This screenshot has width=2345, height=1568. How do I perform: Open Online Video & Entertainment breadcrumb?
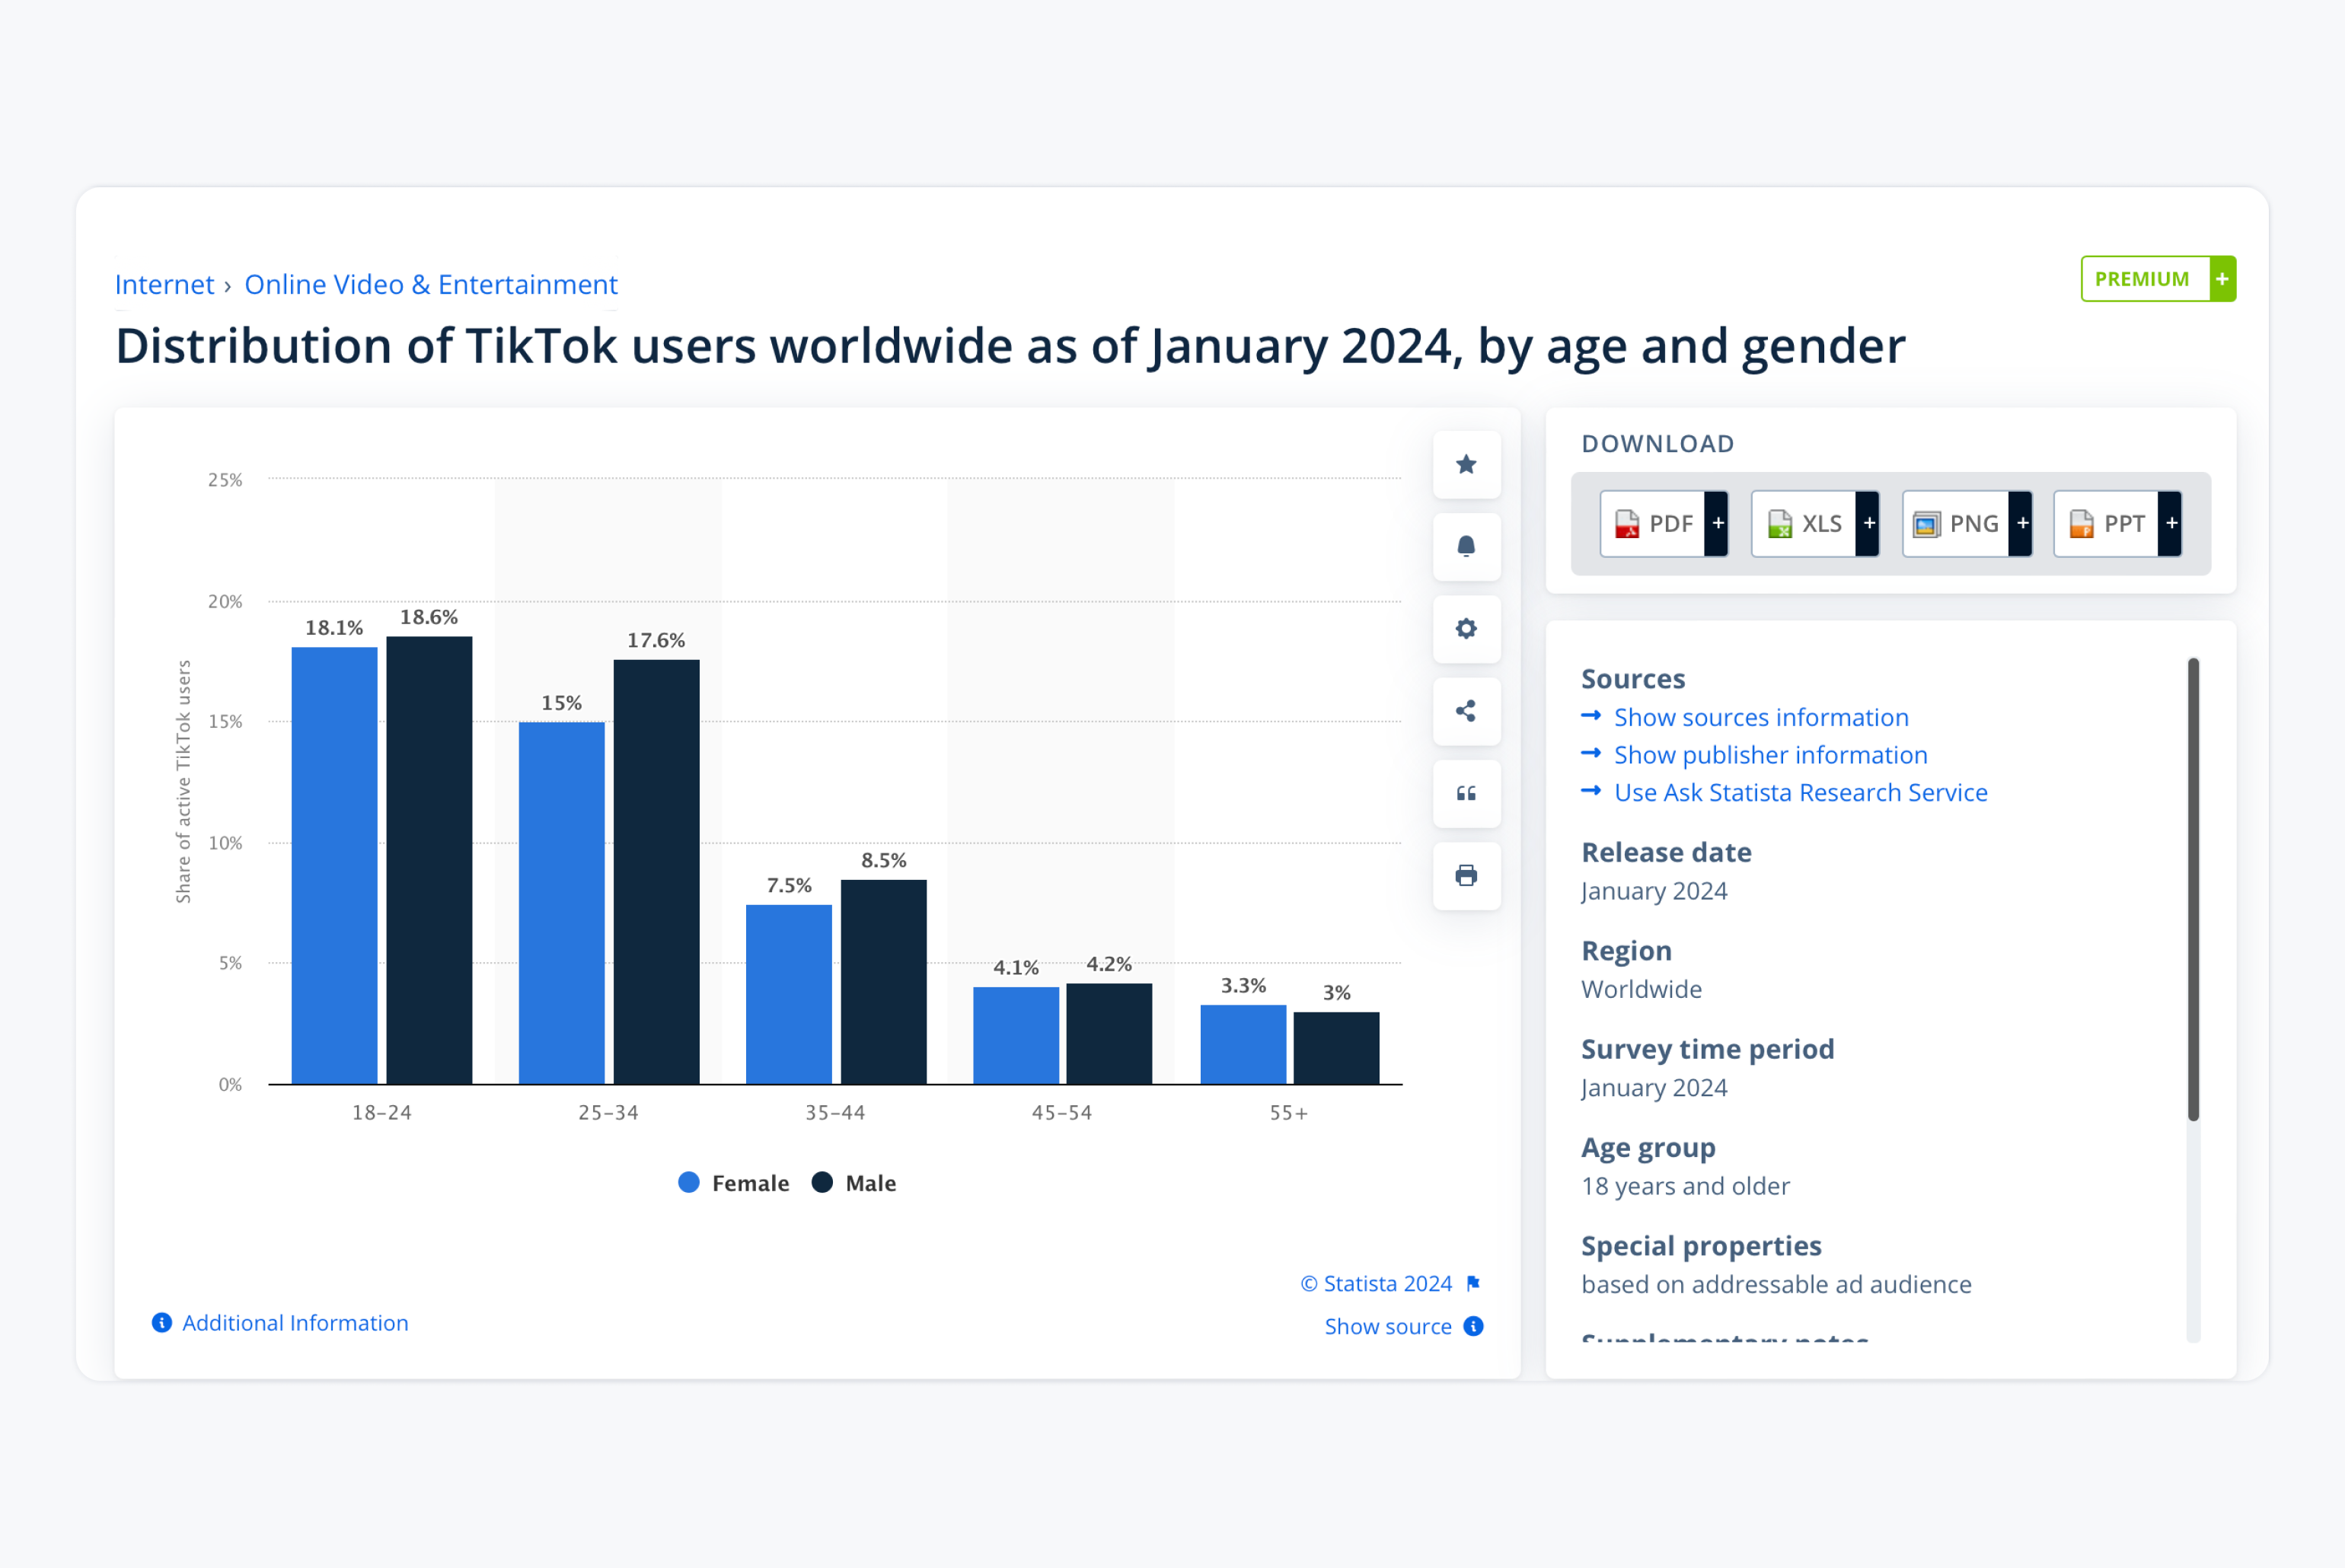431,285
